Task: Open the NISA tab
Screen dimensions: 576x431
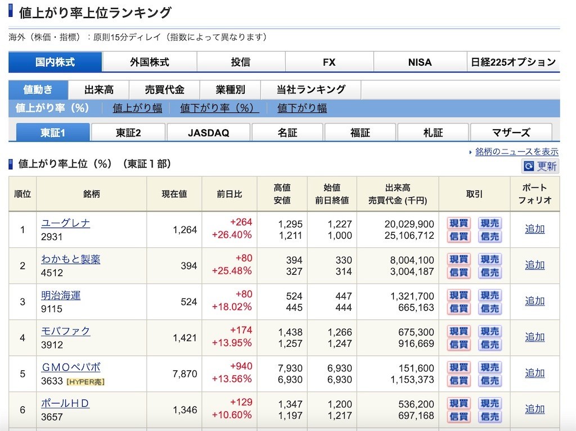Action: (420, 62)
